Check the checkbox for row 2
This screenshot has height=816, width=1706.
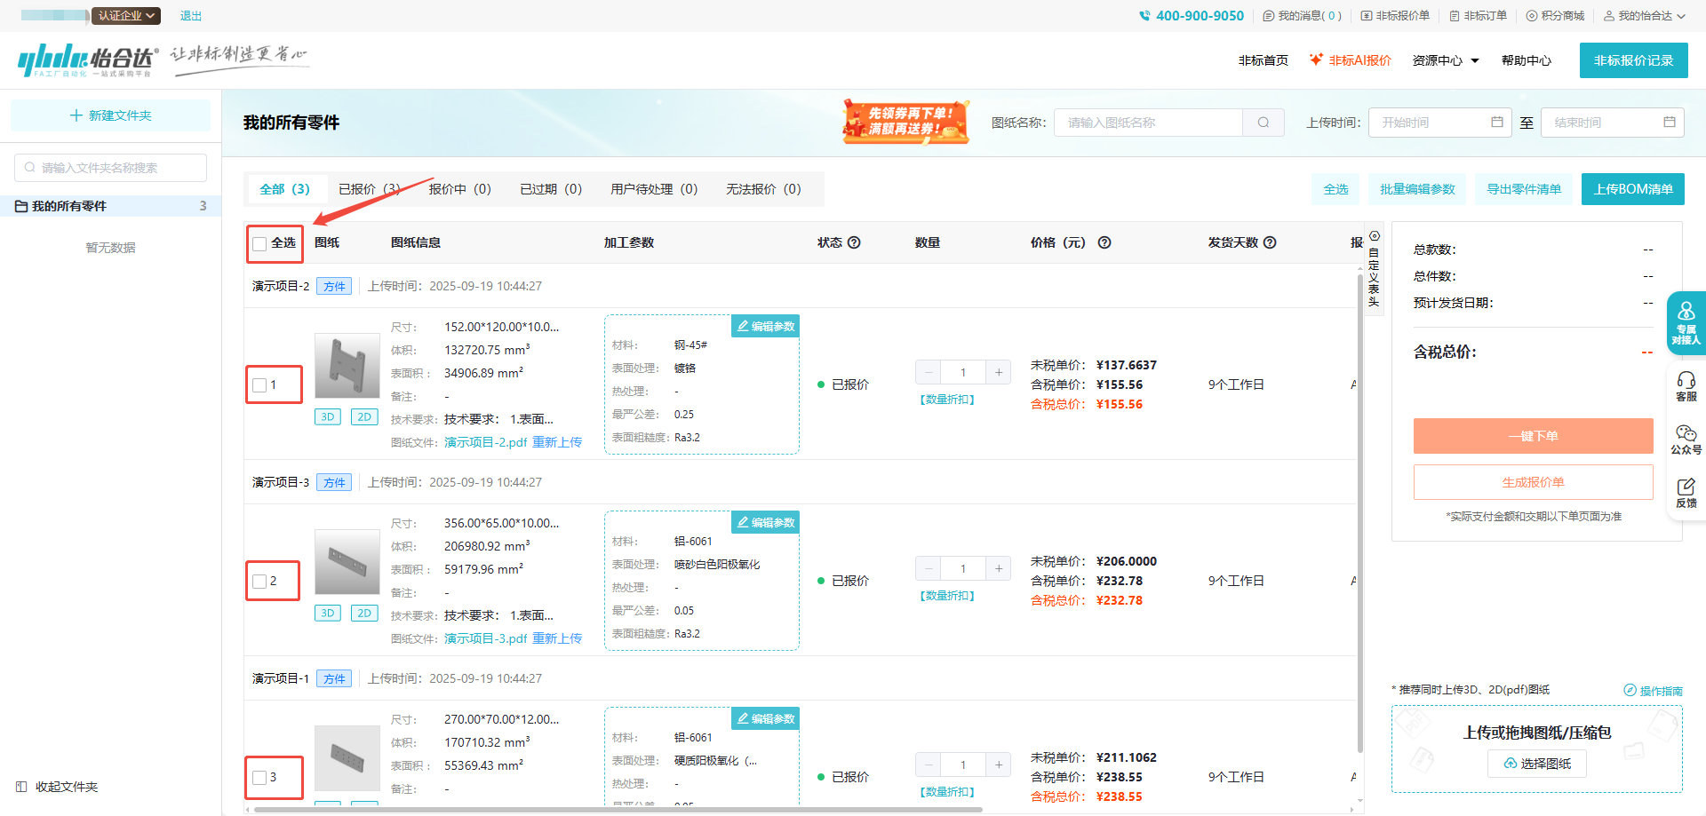pyautogui.click(x=259, y=582)
